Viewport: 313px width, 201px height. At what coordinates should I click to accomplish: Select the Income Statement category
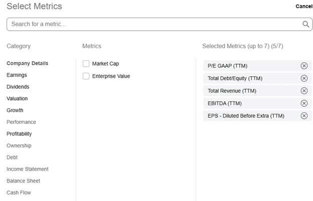[x=28, y=169]
